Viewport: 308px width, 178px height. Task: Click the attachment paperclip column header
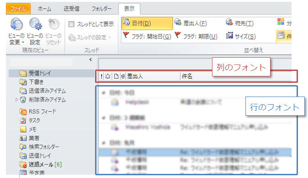pos(123,76)
